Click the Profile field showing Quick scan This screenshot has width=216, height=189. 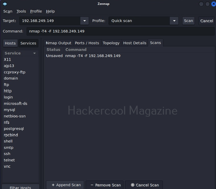point(139,21)
